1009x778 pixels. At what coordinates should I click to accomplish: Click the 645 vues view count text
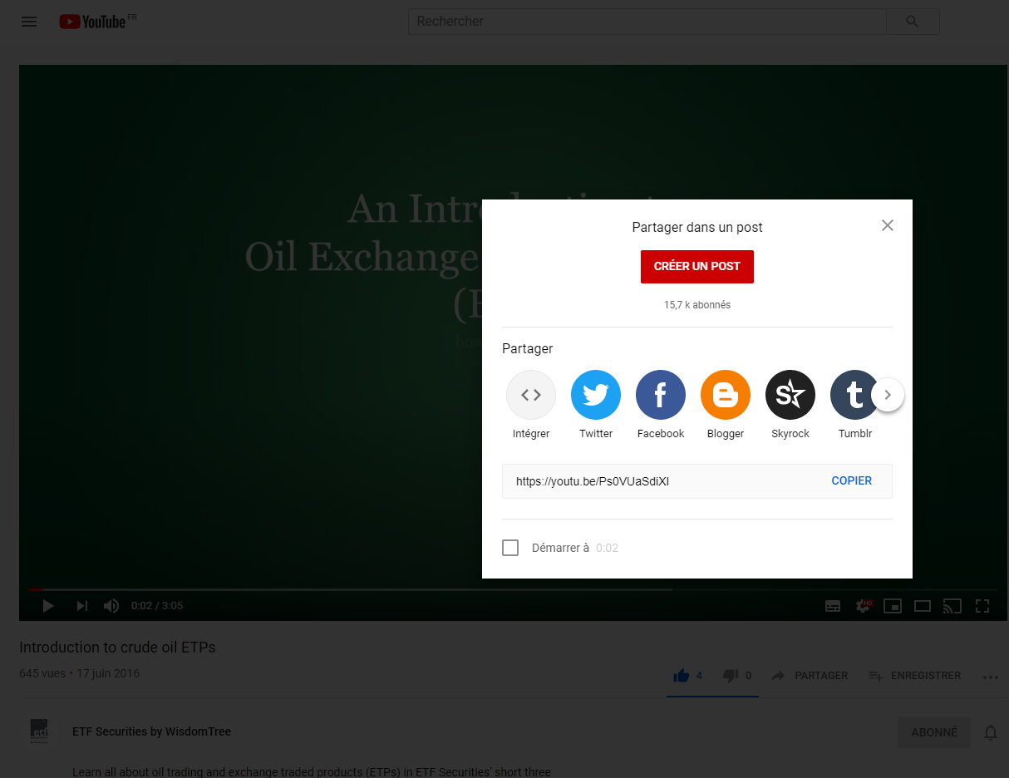click(x=42, y=673)
